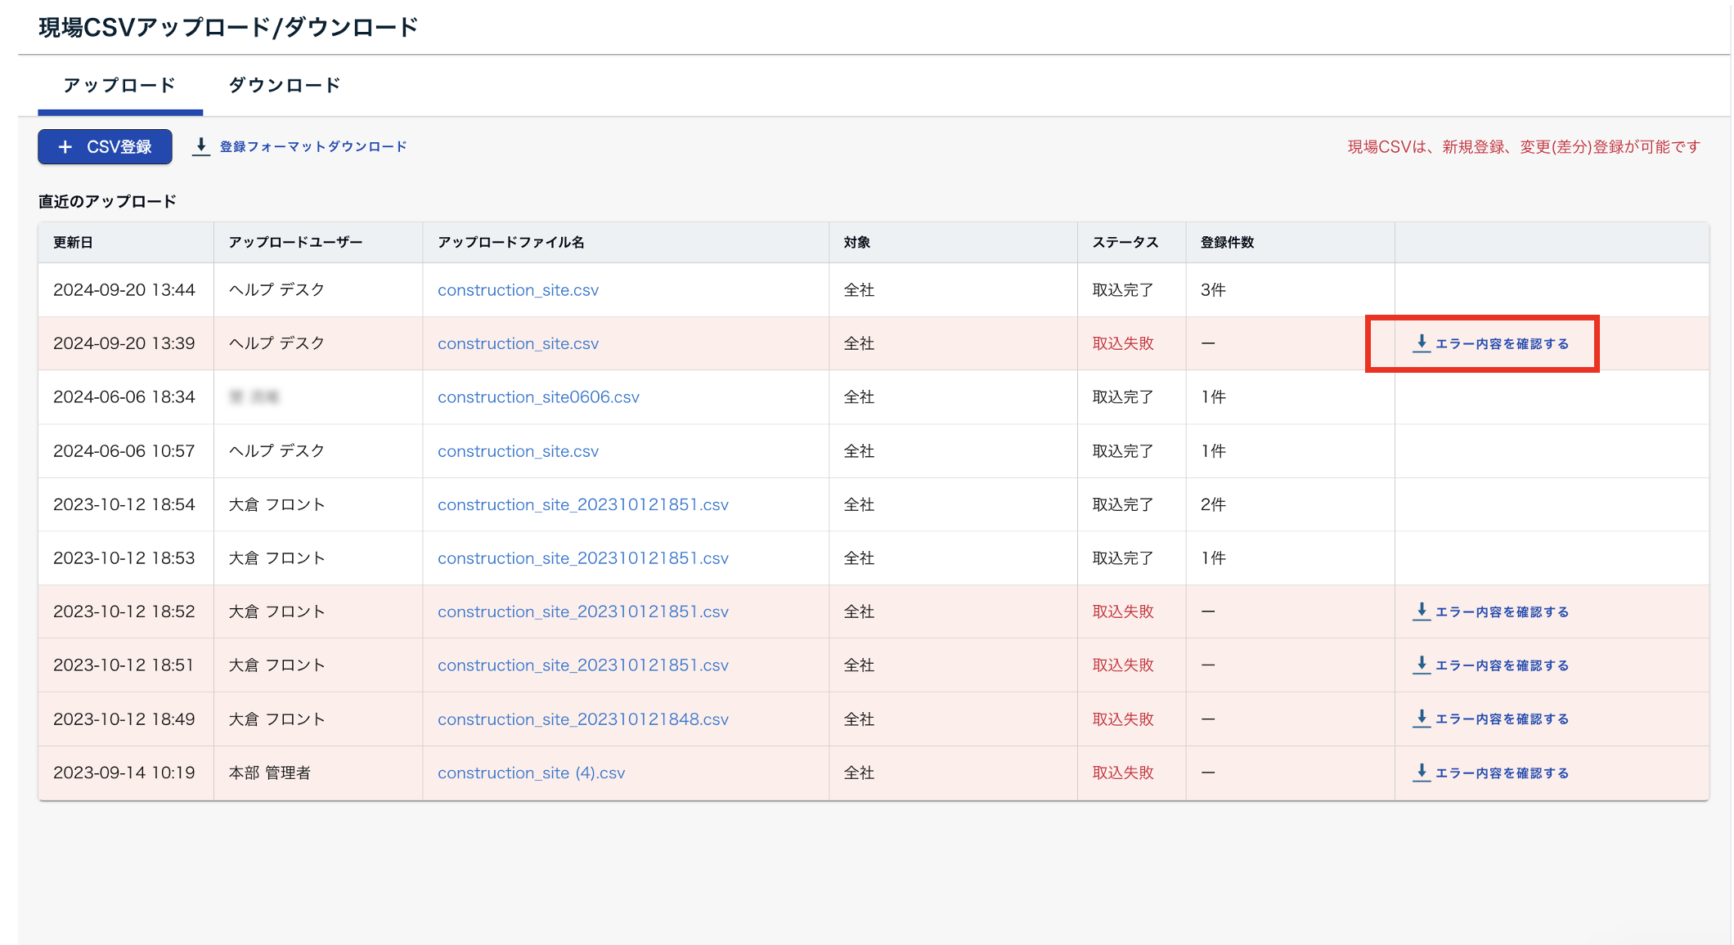Click 大倉 フロント in 2023-10-12 18:49 row
1734x945 pixels.
(x=276, y=719)
